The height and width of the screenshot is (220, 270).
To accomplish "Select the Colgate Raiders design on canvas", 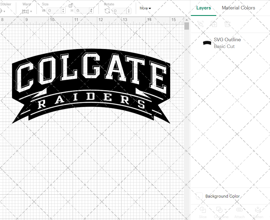I will point(91,86).
